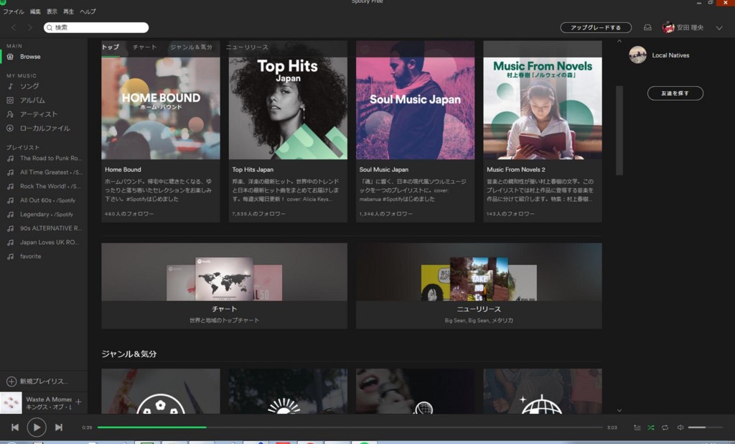Open the 再生 menu

pyautogui.click(x=68, y=11)
